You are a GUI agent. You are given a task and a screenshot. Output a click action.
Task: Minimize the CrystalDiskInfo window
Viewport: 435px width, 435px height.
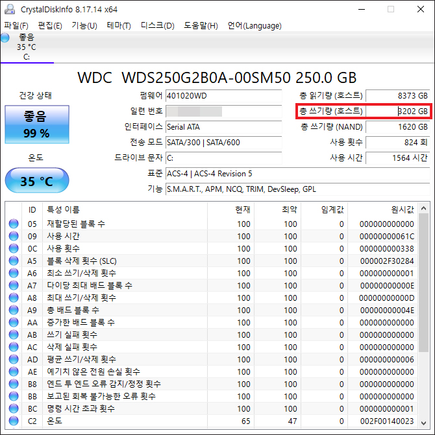362,9
